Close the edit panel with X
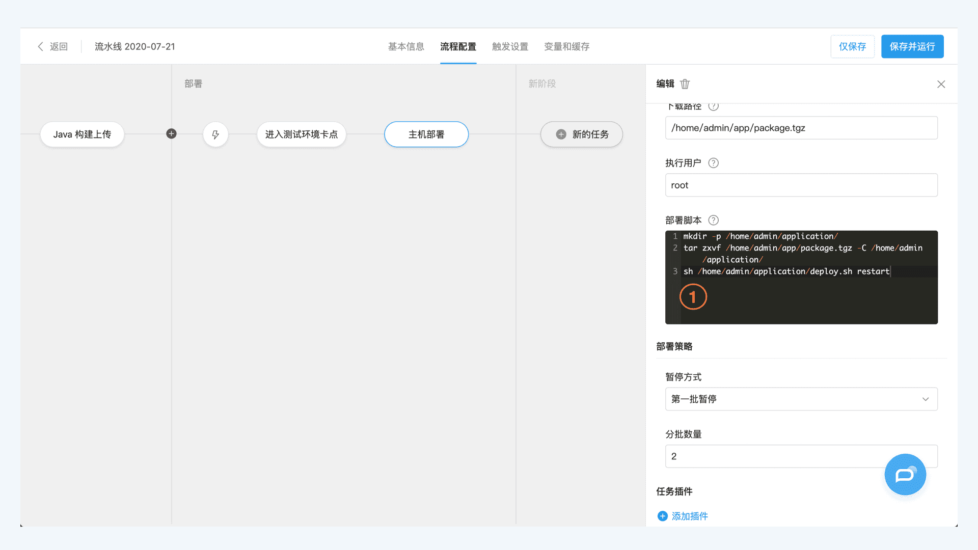This screenshot has height=550, width=978. pyautogui.click(x=941, y=84)
